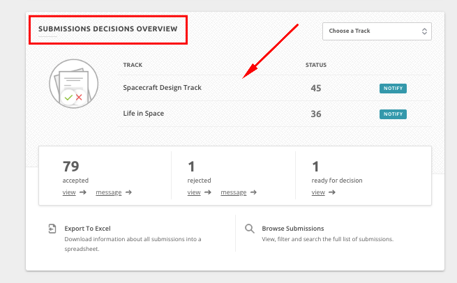This screenshot has width=457, height=283.
Task: Open the Choose a Track dropdown
Action: click(377, 31)
